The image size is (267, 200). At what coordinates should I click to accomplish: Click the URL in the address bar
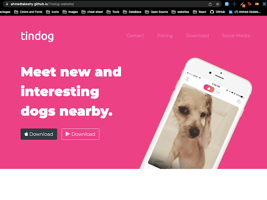42,4
